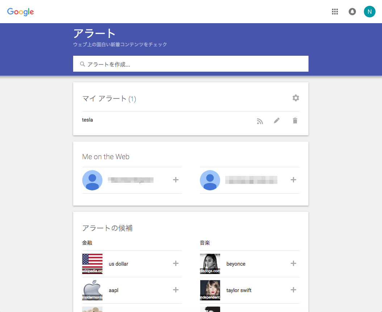Add the us dollar alert
The width and height of the screenshot is (382, 312).
(x=176, y=263)
